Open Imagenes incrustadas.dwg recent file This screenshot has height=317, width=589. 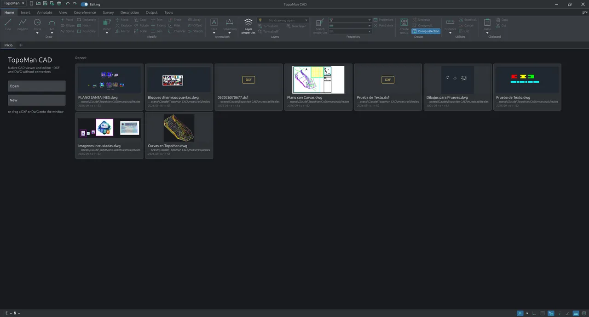point(110,135)
